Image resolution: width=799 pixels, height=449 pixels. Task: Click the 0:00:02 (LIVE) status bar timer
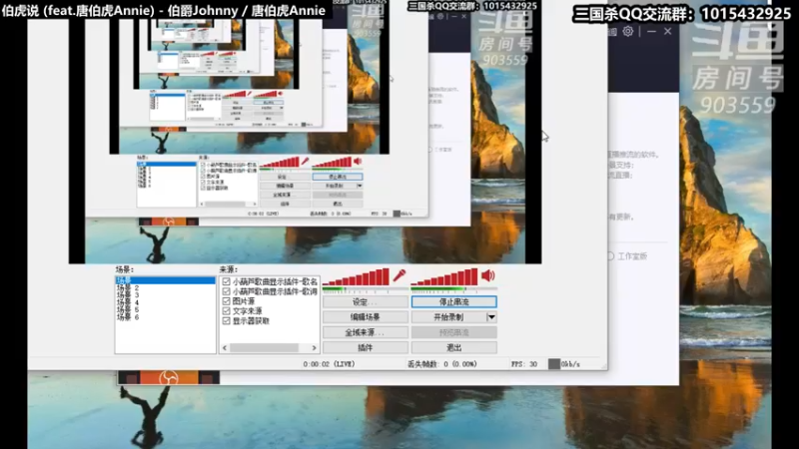329,364
